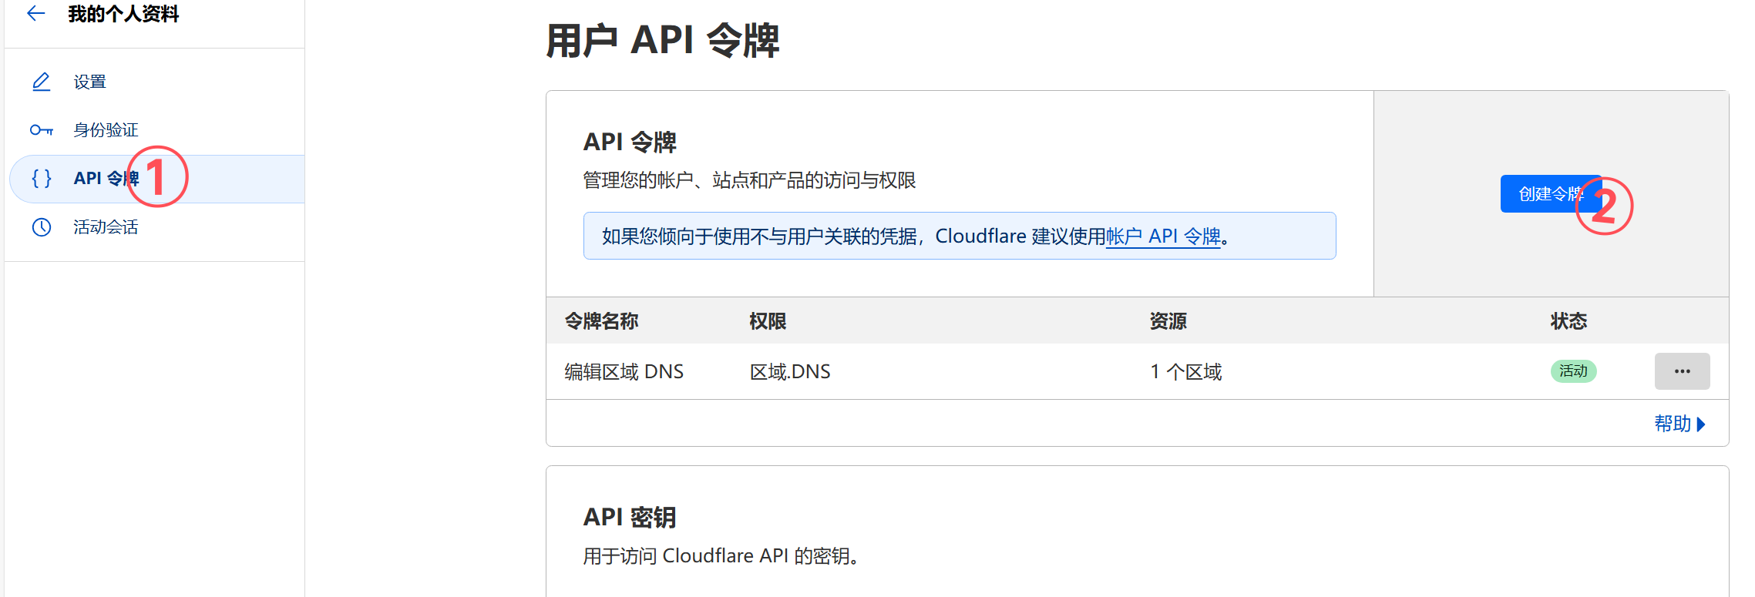
Task: Click the back arrow icon beside 我的个人资料
Action: [x=35, y=13]
